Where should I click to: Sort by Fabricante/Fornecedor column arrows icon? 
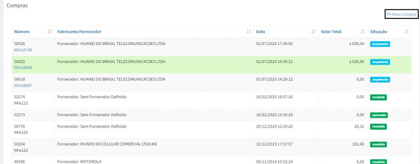tap(248, 32)
